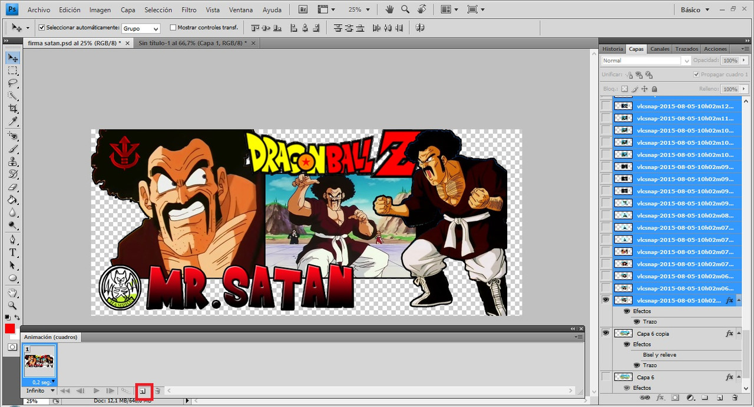Select the Spot Healing Brush tool
This screenshot has height=407, width=754.
[x=12, y=136]
